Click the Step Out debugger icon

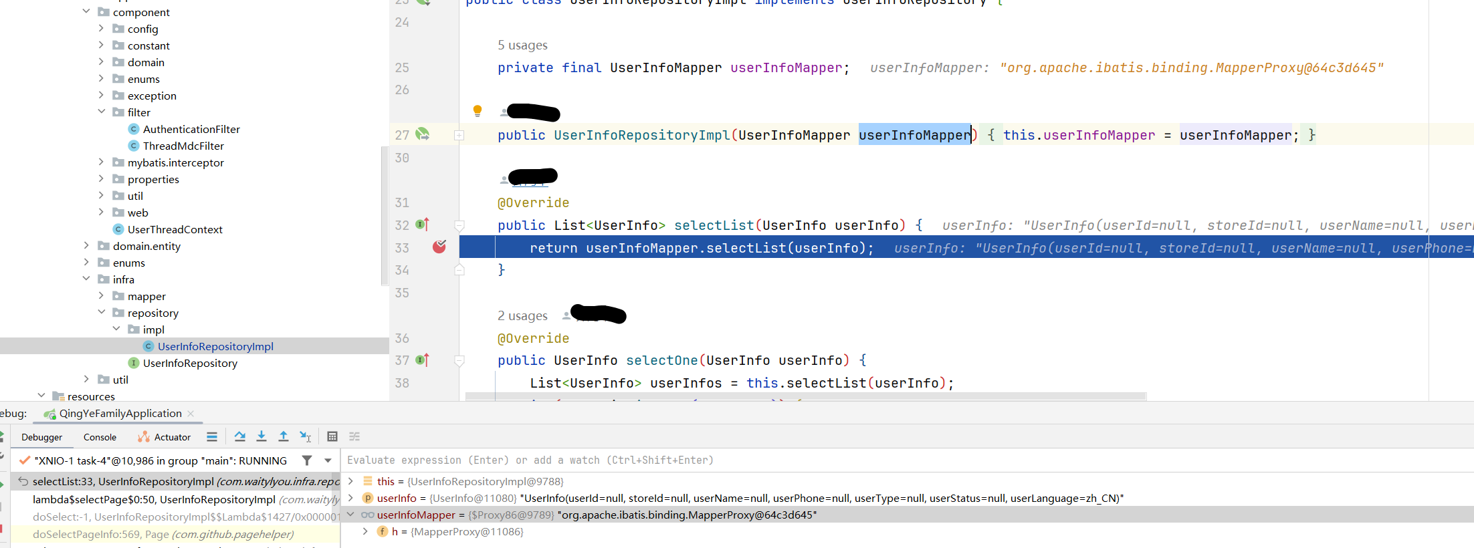coord(284,436)
